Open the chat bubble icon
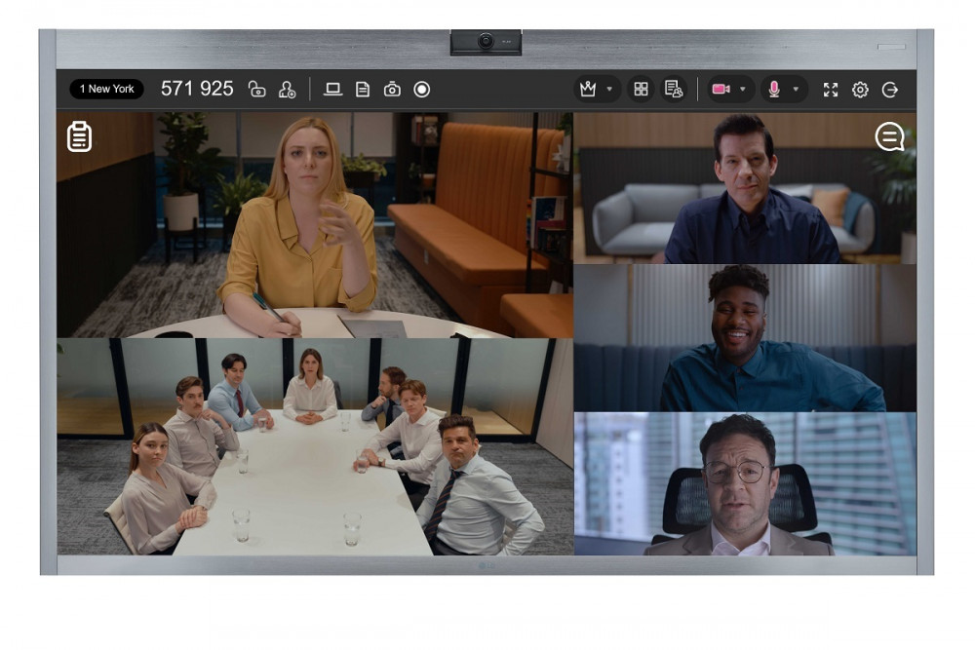The height and width of the screenshot is (650, 975). point(889,136)
